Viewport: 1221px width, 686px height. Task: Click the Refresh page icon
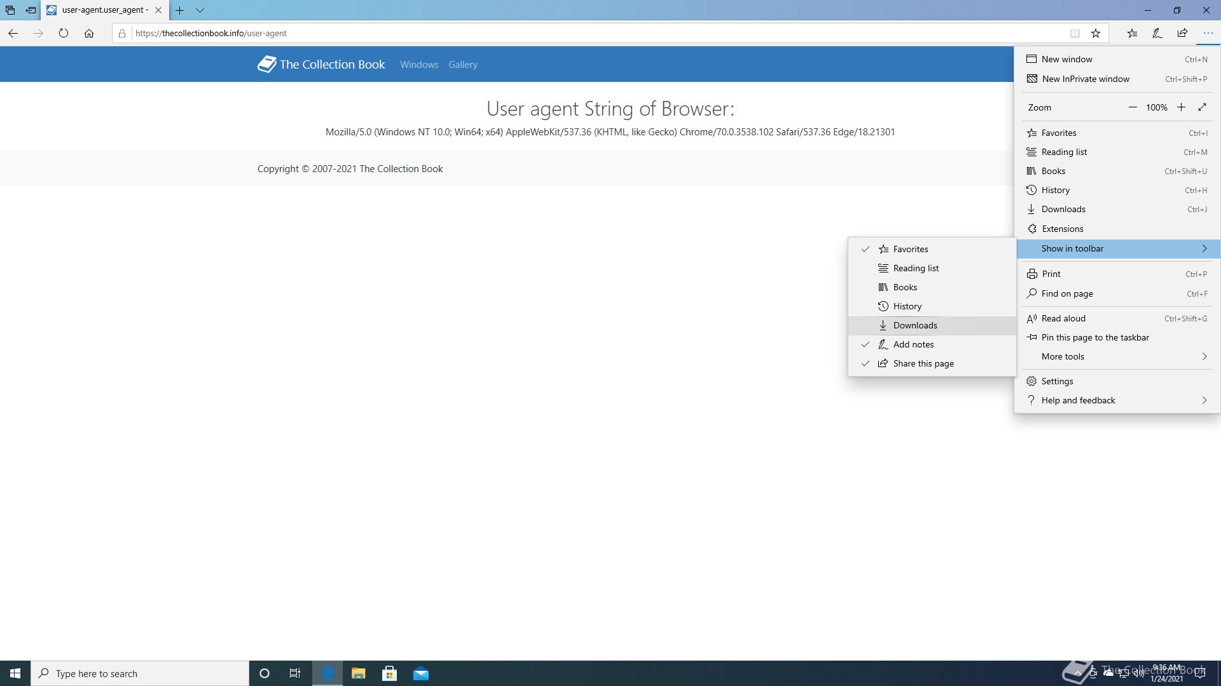63,33
